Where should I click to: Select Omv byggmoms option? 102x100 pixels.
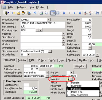point(83,95)
